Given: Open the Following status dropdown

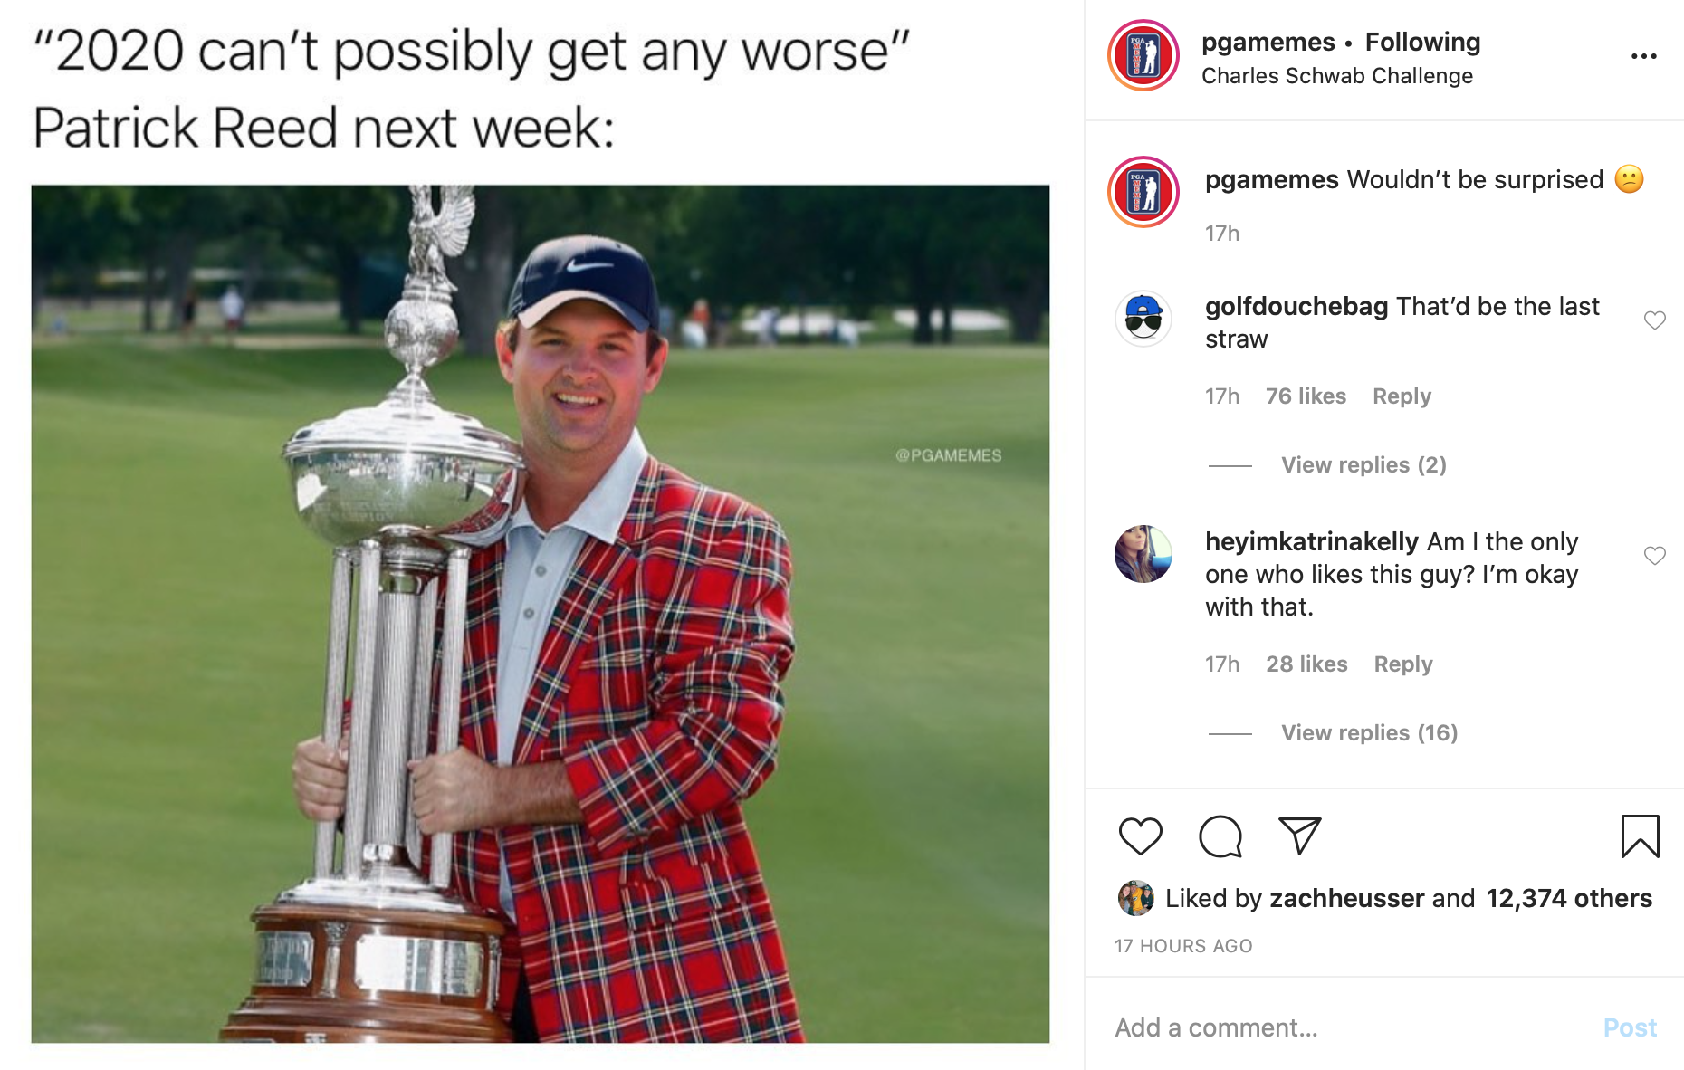Looking at the screenshot, I should pos(1422,43).
